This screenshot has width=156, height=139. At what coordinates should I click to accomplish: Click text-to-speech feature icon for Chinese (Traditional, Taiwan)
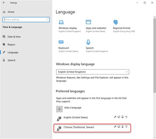[119, 127]
